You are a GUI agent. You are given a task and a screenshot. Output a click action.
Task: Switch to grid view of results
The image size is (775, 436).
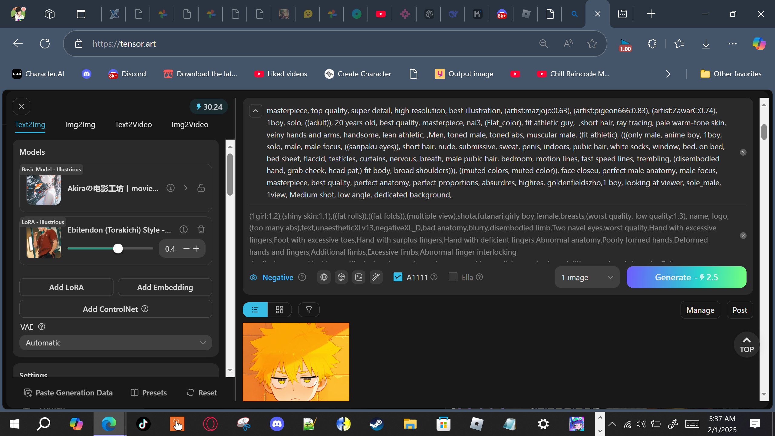pyautogui.click(x=279, y=309)
